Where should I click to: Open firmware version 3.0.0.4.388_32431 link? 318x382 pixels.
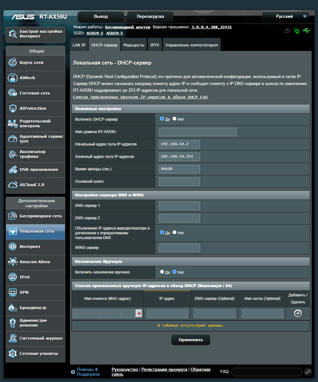pyautogui.click(x=211, y=27)
